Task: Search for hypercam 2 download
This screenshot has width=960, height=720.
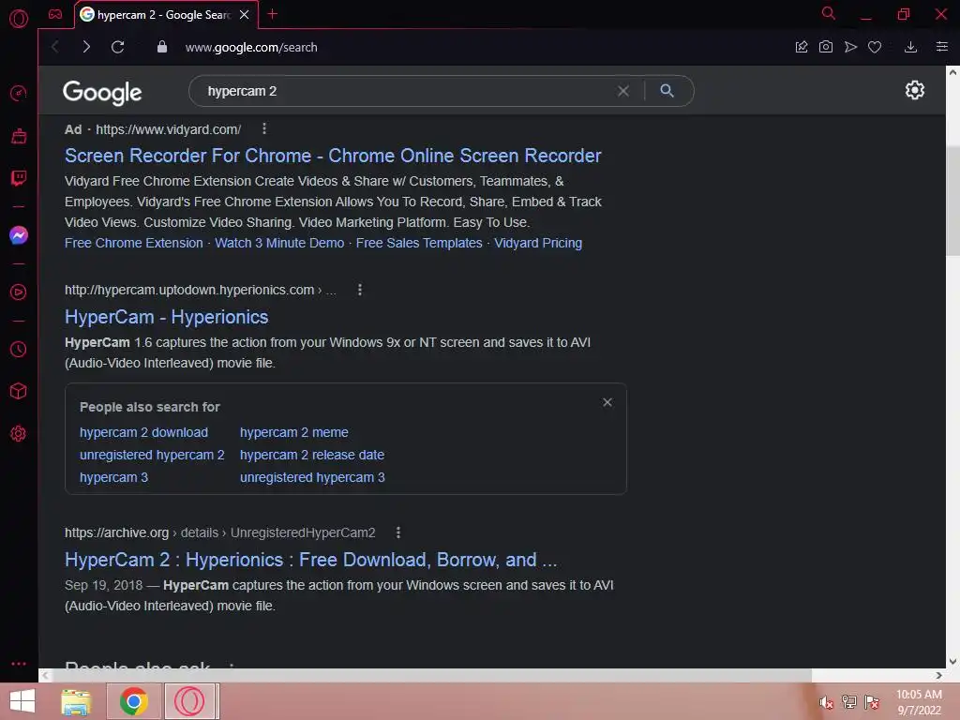Action: pyautogui.click(x=143, y=432)
